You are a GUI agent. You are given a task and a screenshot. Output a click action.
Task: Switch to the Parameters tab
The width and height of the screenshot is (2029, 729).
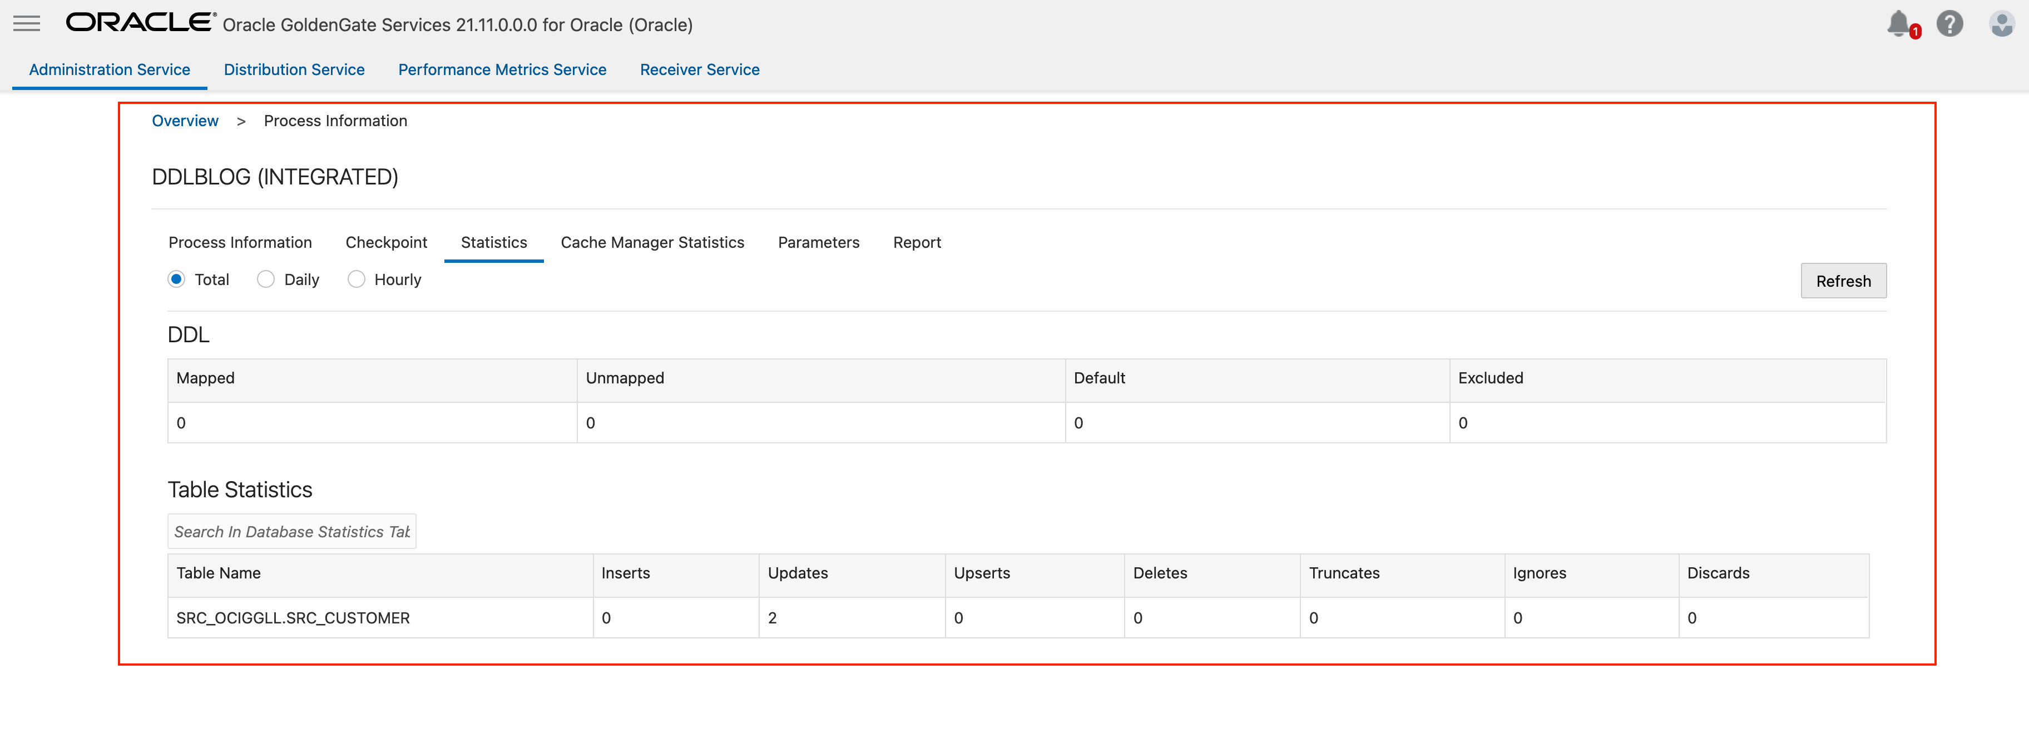[818, 242]
